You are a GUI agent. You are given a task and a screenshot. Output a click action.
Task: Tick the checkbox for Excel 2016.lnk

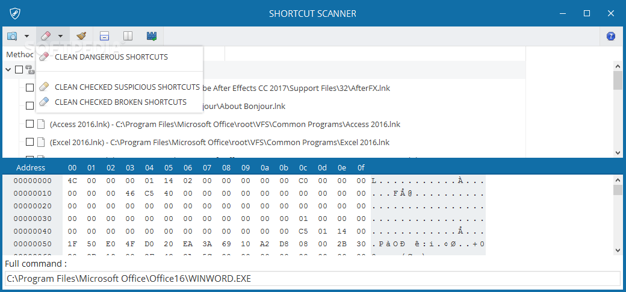pyautogui.click(x=29, y=142)
